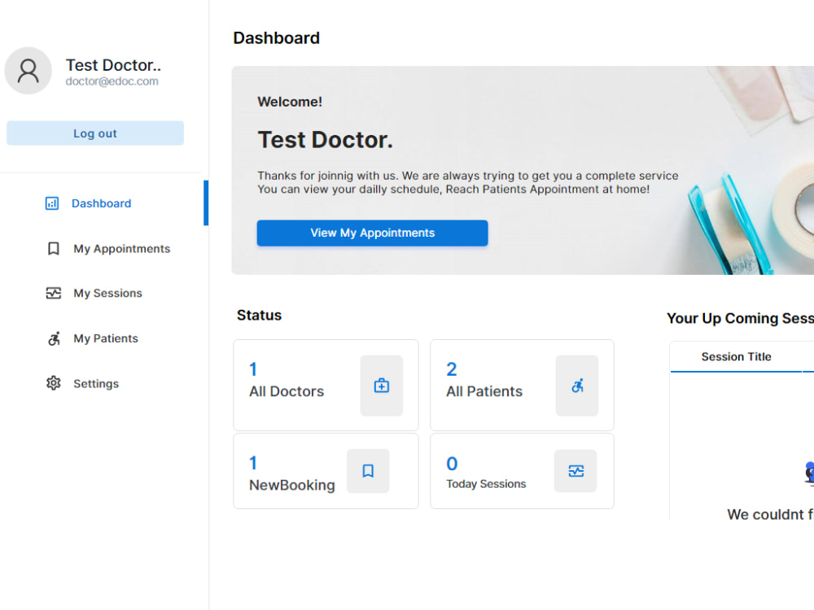
Task: Click the All Doctors label
Action: click(x=287, y=391)
